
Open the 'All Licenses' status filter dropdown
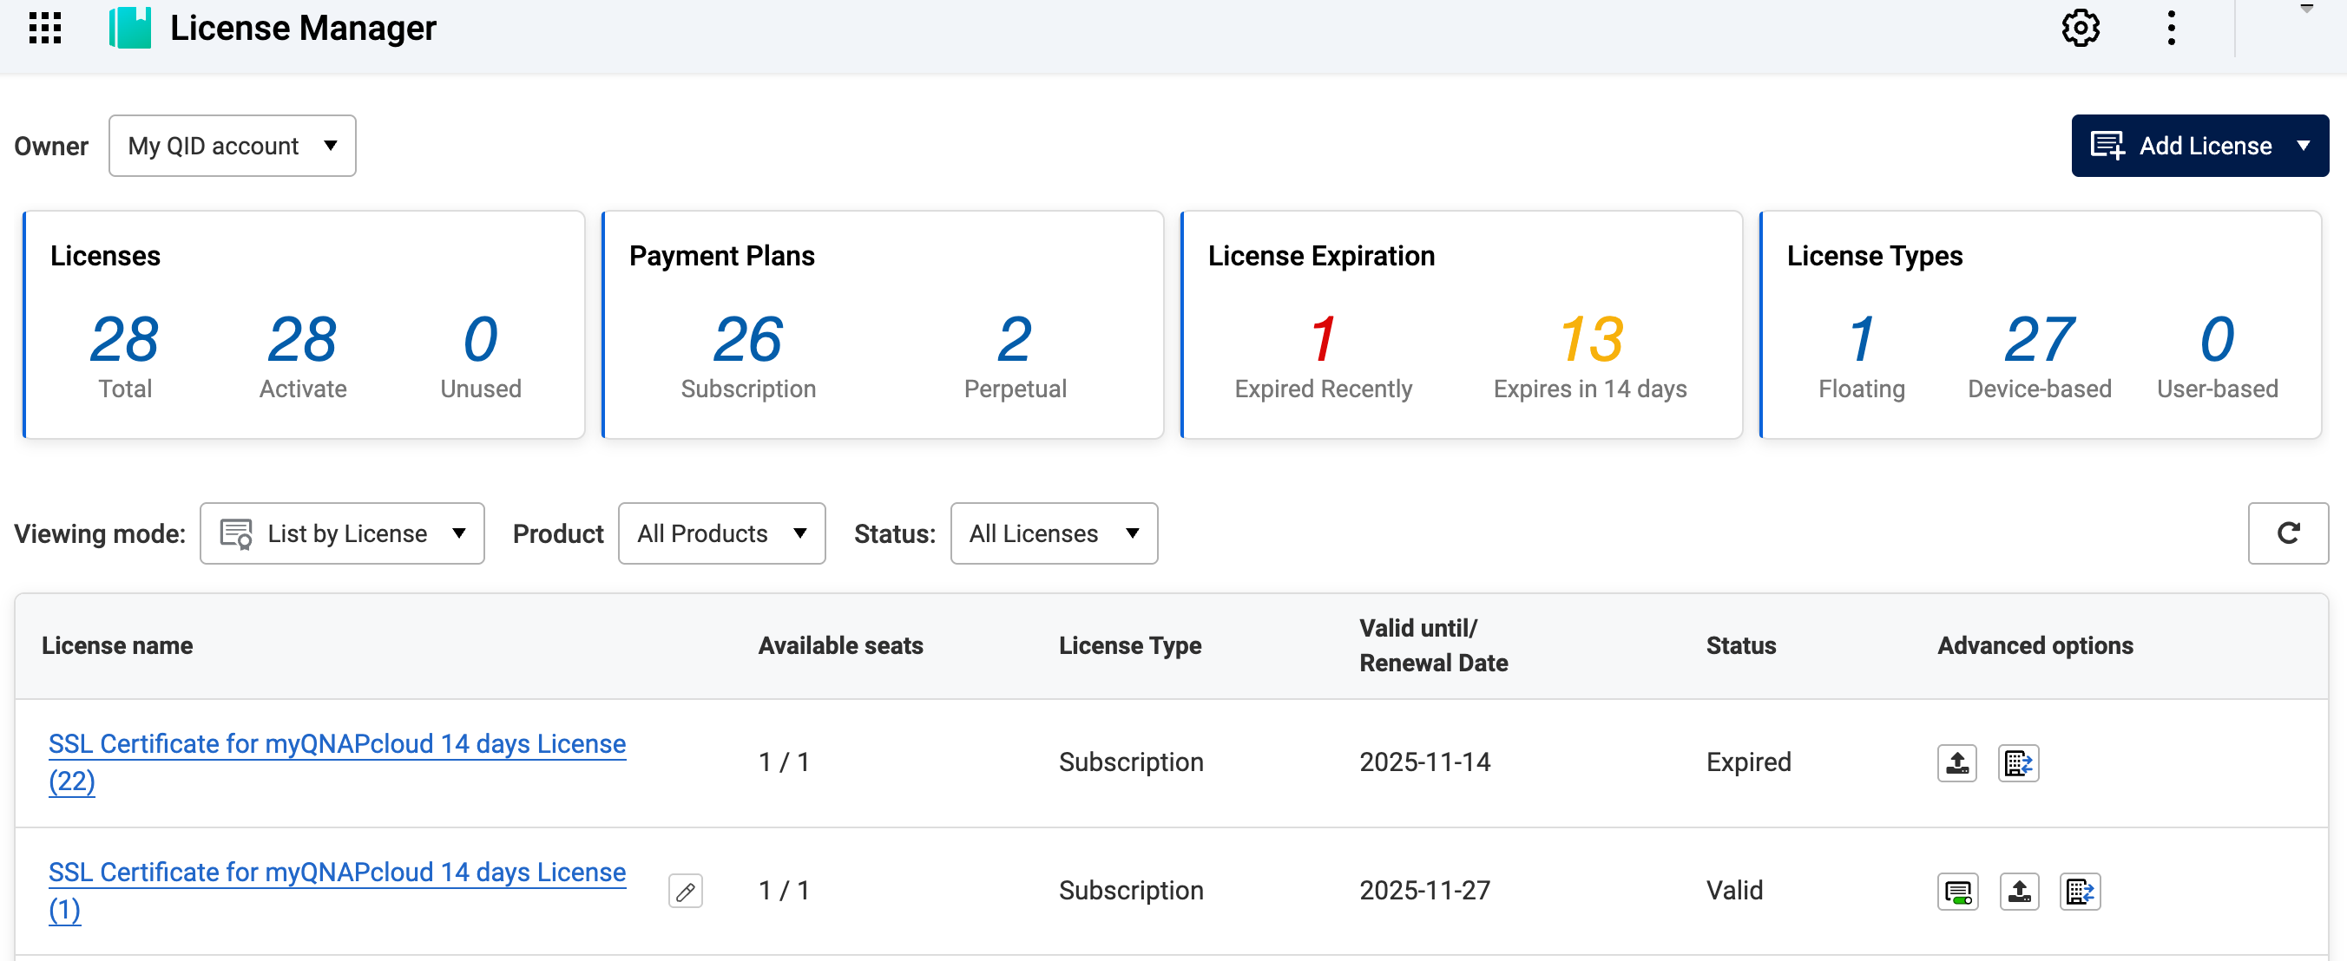1053,533
